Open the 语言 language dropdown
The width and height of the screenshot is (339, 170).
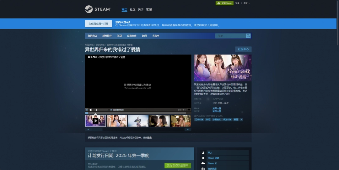(x=246, y=3)
